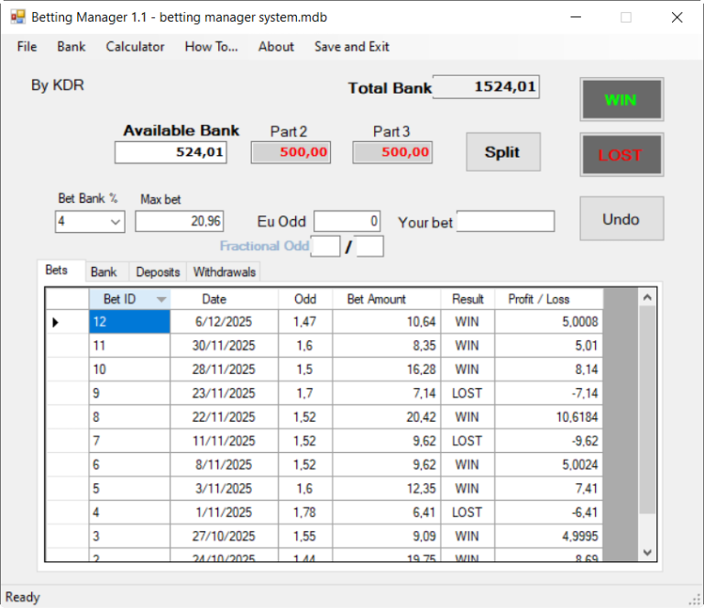This screenshot has height=608, width=704.
Task: Open the File menu
Action: [x=27, y=47]
